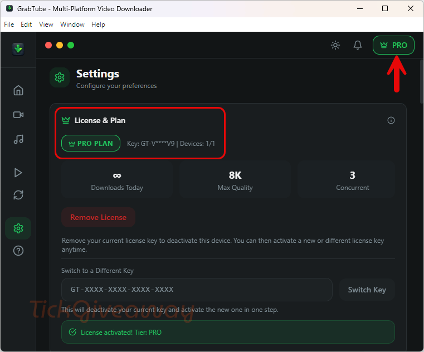
Task: Open the play triangle section in sidebar
Action: (18, 173)
